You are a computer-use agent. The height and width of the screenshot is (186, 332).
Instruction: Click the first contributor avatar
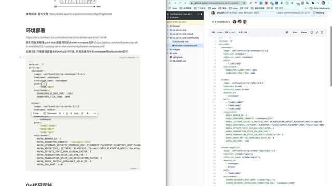coord(234,22)
